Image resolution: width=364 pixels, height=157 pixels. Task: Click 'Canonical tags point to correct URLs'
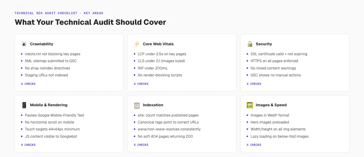click(x=168, y=122)
